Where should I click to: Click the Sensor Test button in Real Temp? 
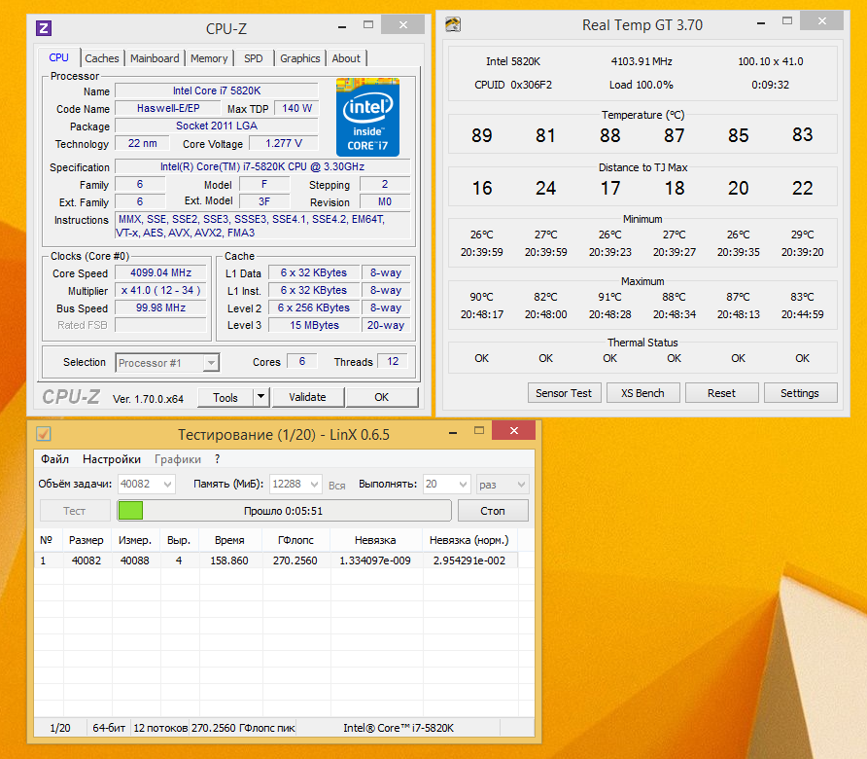[564, 393]
